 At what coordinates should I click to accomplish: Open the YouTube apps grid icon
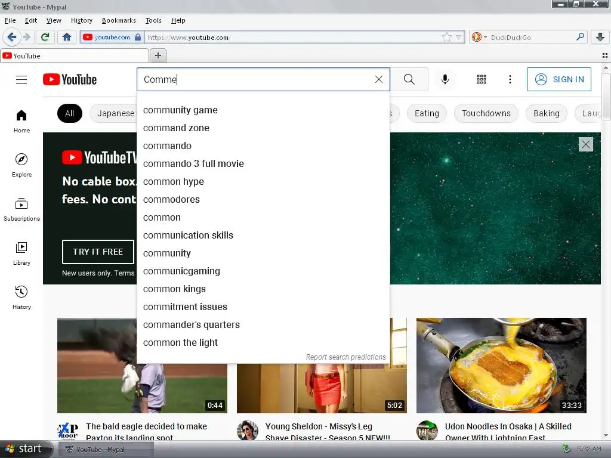pyautogui.click(x=482, y=79)
